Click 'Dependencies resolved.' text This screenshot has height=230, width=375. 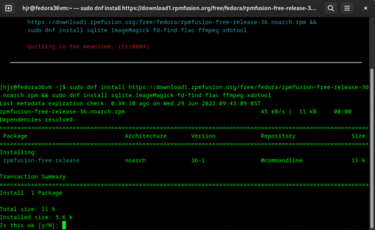point(37,120)
